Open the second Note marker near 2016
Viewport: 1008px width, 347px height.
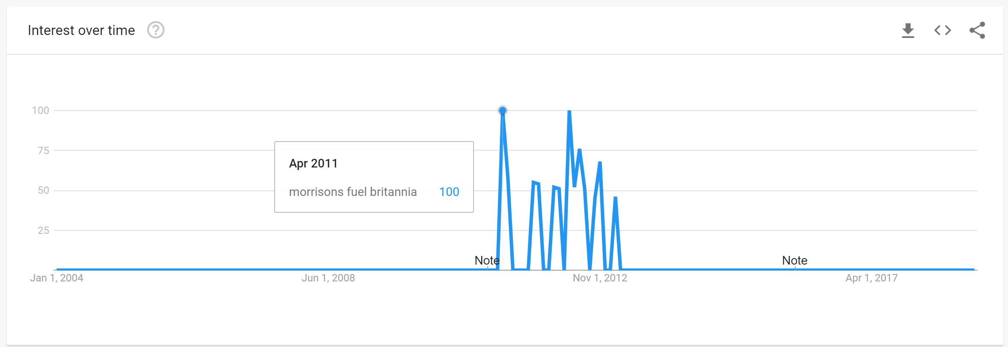click(x=795, y=260)
